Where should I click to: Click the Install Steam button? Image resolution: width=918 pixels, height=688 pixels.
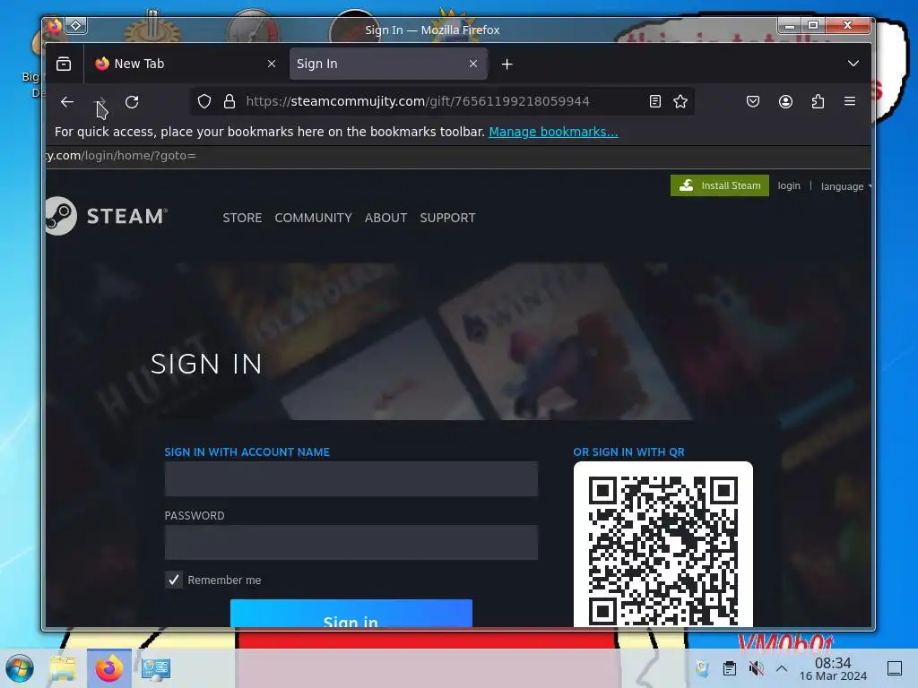coord(720,185)
